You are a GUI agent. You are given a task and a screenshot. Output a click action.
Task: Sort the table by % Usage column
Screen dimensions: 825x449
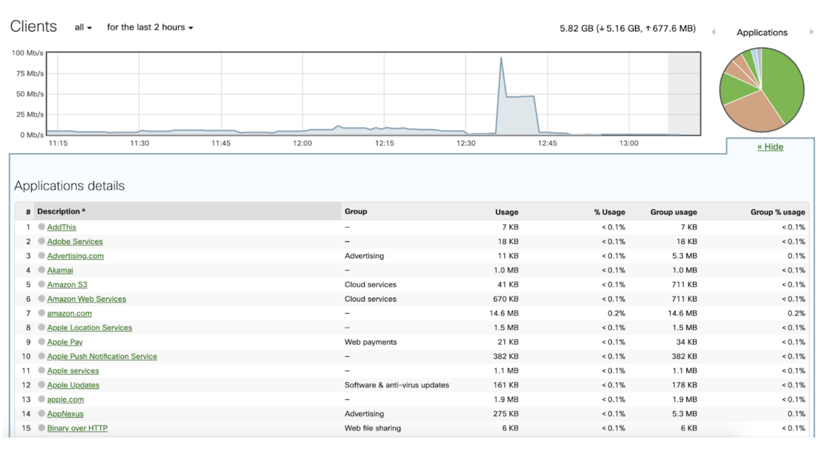[x=610, y=211]
